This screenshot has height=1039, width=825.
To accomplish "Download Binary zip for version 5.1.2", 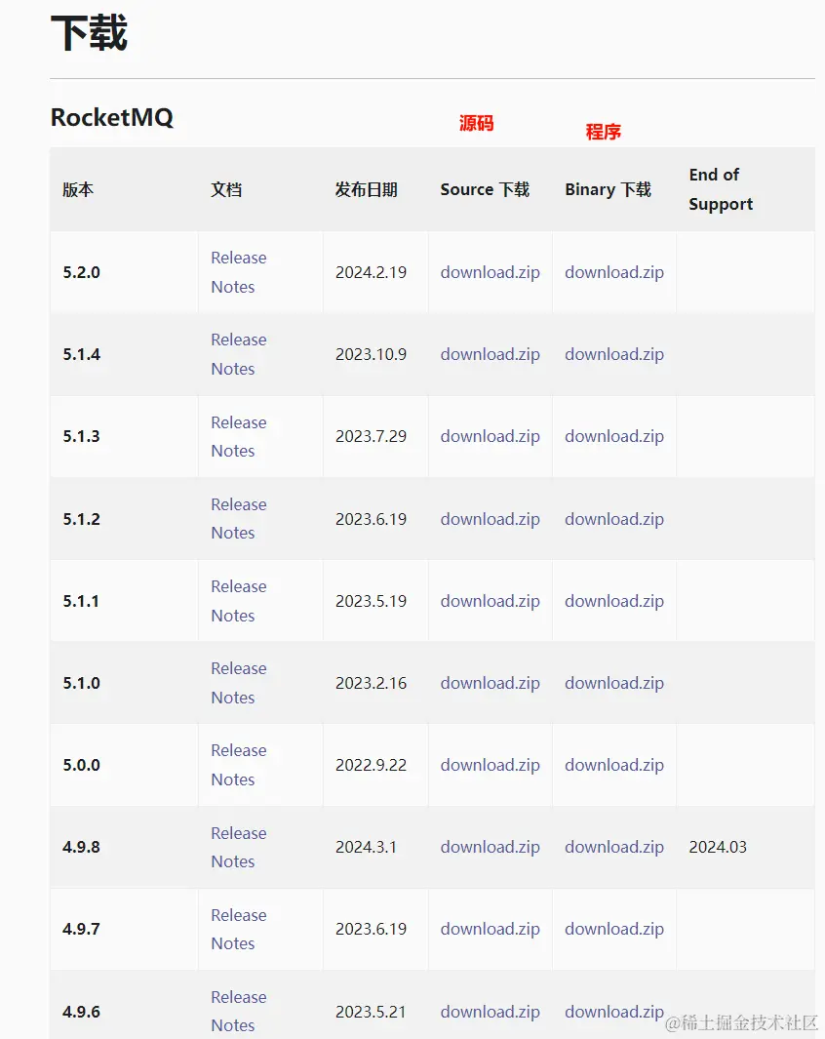I will tap(614, 519).
